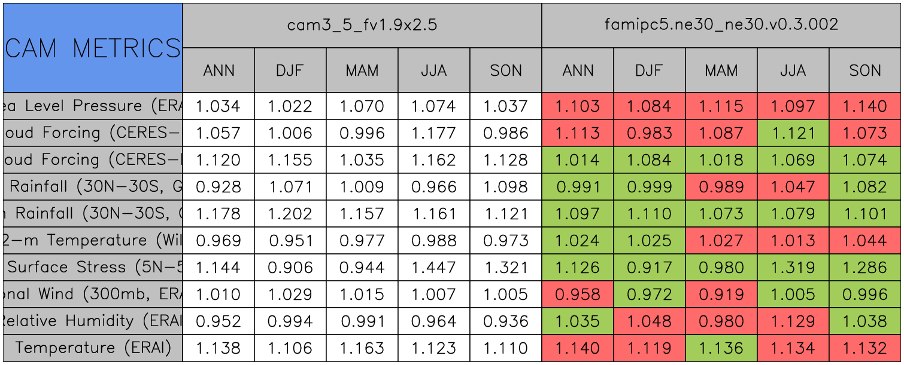Select the cam3_5_fv1.9x2.5 model header
This screenshot has width=904, height=365.
click(x=362, y=25)
